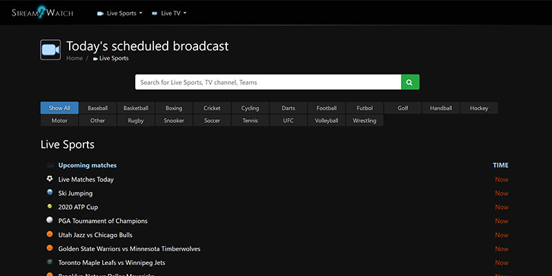Viewport: 552px width, 276px height.
Task: Click soccer ball icon beside Live Matches Today
Action: point(50,179)
